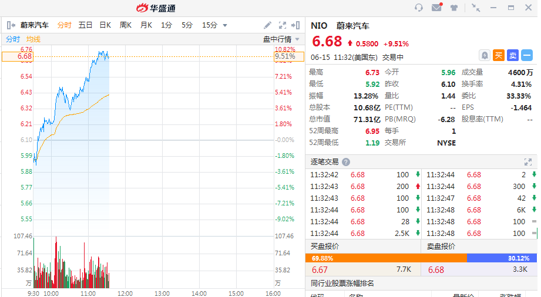Toggle the 均线 average line display
This screenshot has height=297, width=541.
[x=33, y=39]
